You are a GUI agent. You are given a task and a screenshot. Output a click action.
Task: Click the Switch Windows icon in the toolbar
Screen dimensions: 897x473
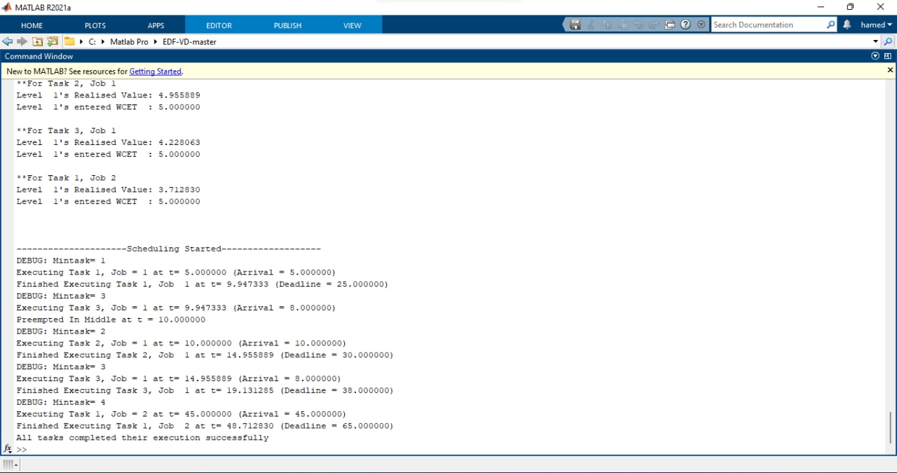669,25
